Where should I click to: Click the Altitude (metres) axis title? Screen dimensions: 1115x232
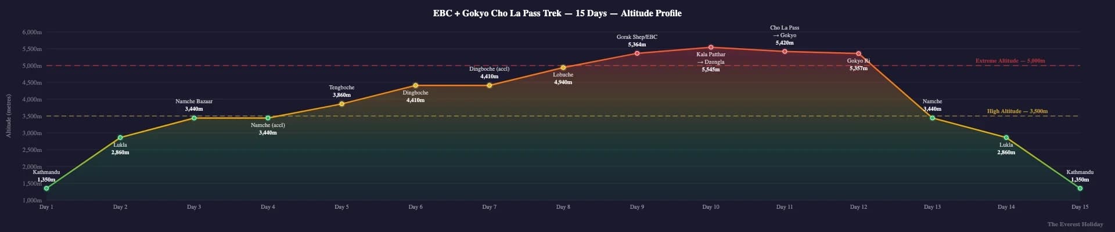(9, 116)
